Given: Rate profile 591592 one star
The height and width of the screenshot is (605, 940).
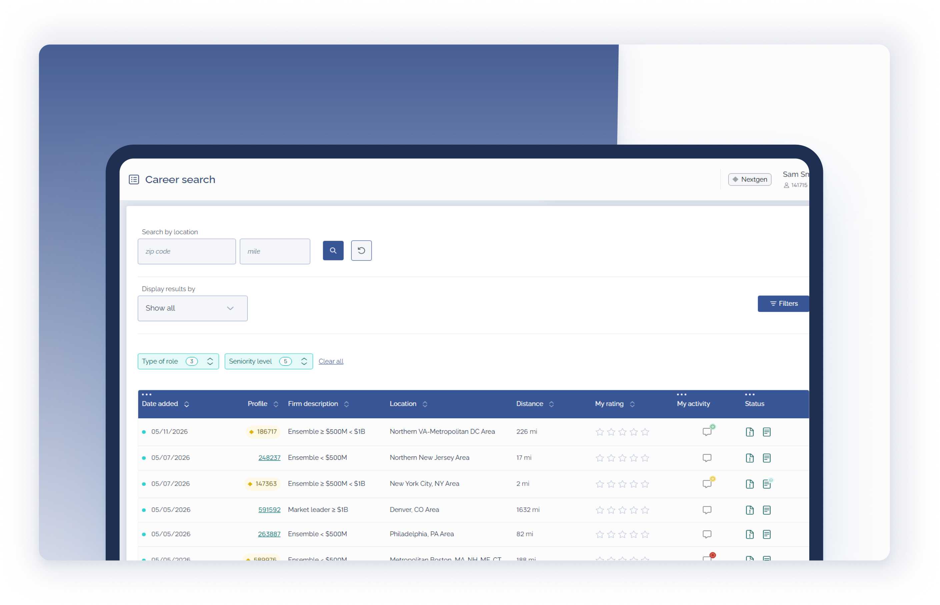Looking at the screenshot, I should [600, 510].
